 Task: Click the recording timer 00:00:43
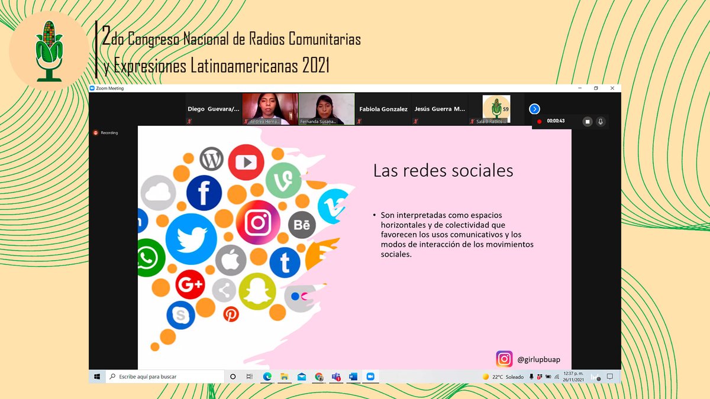tap(556, 121)
